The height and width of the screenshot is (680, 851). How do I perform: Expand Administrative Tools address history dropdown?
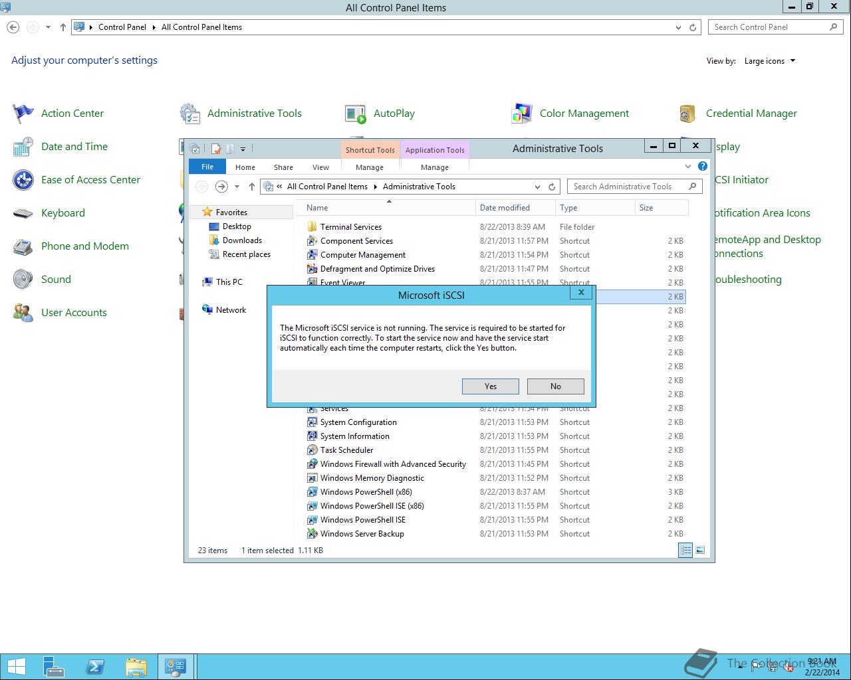pos(537,187)
